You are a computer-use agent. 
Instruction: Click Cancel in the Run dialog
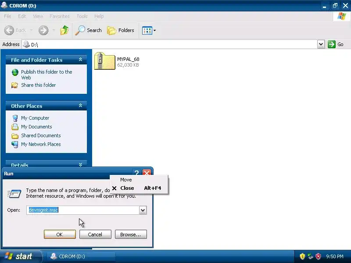click(x=95, y=235)
